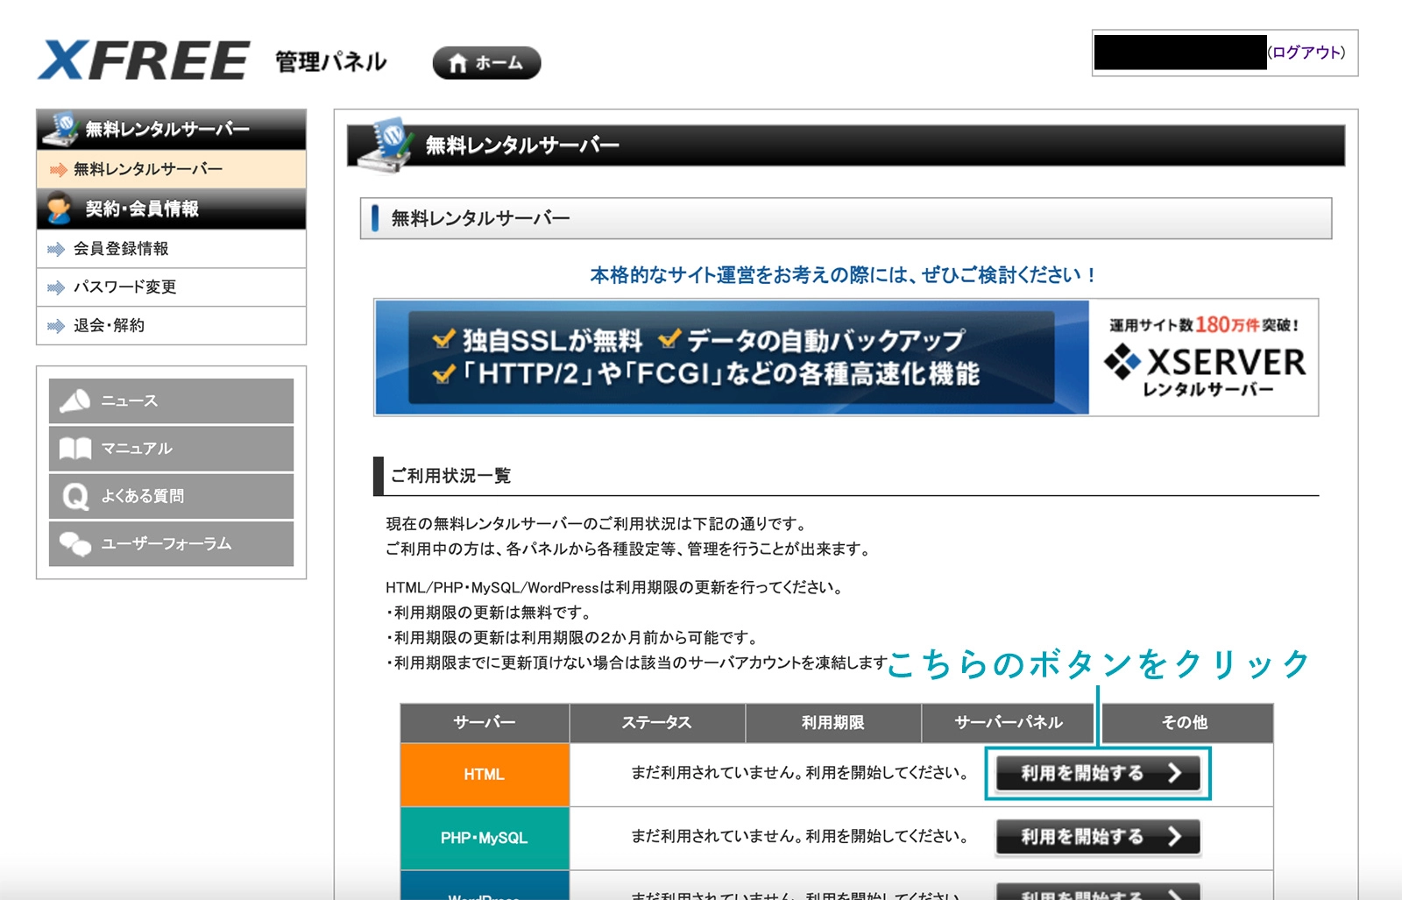Click HTML row status text まだ利用されていません

point(800,773)
